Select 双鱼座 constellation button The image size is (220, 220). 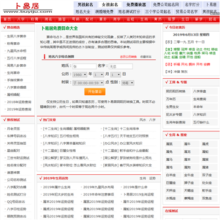209,198
